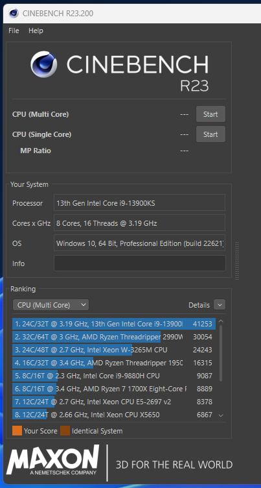This screenshot has width=261, height=488.
Task: Click the MAXON logo at the bottom
Action: pos(53,459)
